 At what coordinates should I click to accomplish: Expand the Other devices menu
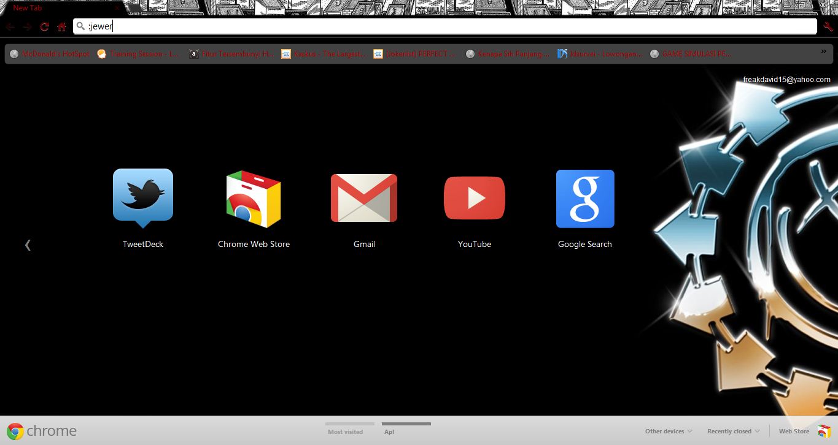(x=669, y=432)
